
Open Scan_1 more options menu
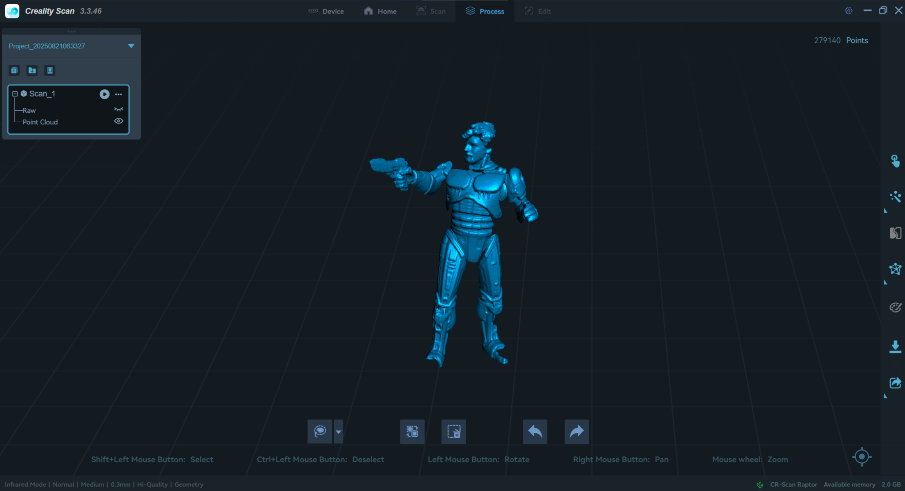(x=119, y=94)
